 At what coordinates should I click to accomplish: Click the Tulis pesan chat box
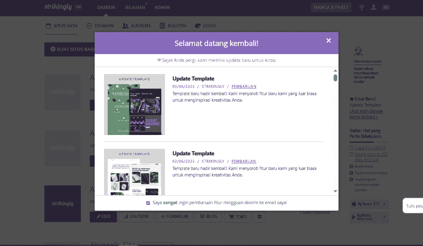(x=413, y=206)
